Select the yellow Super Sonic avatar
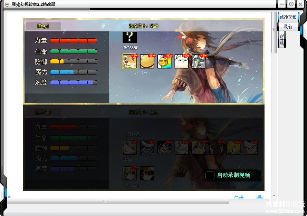Viewport: 307px width, 216px height. 233,148
